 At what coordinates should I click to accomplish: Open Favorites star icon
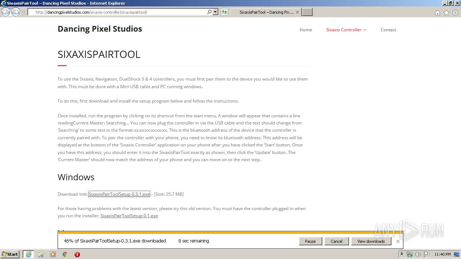click(x=446, y=13)
